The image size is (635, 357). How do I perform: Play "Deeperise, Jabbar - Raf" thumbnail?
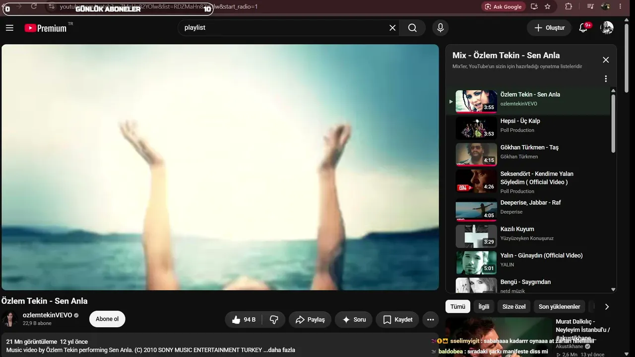point(476,210)
